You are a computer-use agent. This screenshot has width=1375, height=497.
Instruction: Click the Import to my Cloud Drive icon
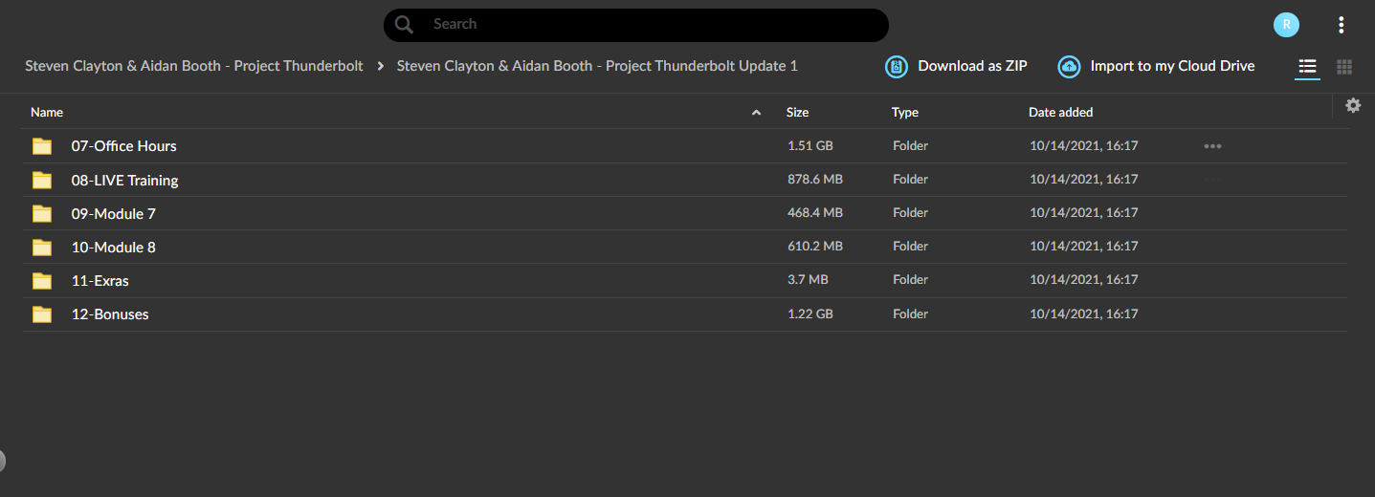coord(1069,67)
